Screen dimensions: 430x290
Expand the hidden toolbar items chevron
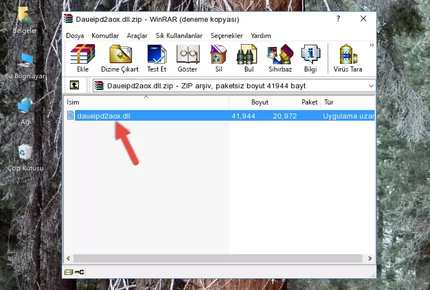pos(371,45)
